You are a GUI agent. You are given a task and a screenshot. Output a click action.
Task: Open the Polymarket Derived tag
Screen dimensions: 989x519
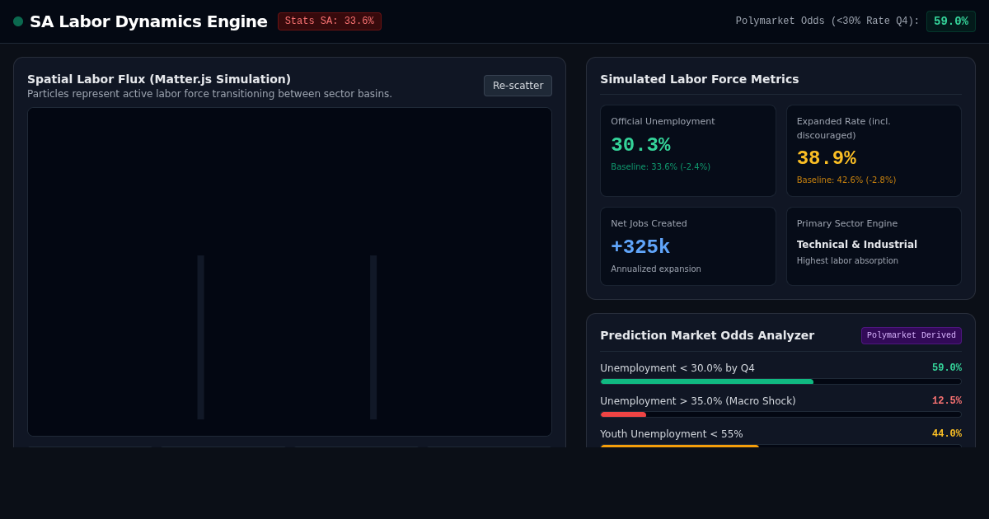coord(912,335)
